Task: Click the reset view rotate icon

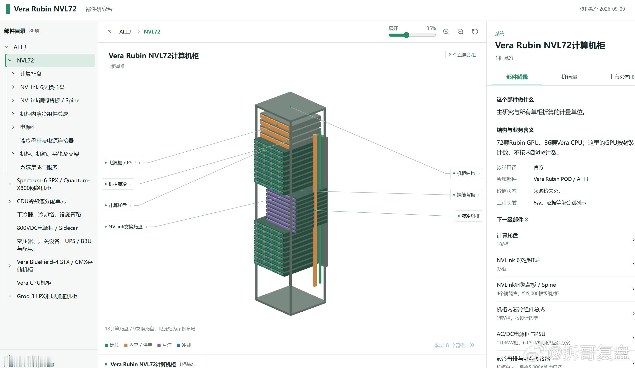Action: point(475,31)
